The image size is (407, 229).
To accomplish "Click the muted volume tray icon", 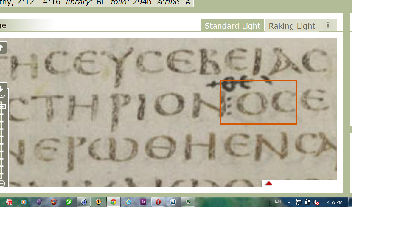I will point(316,202).
